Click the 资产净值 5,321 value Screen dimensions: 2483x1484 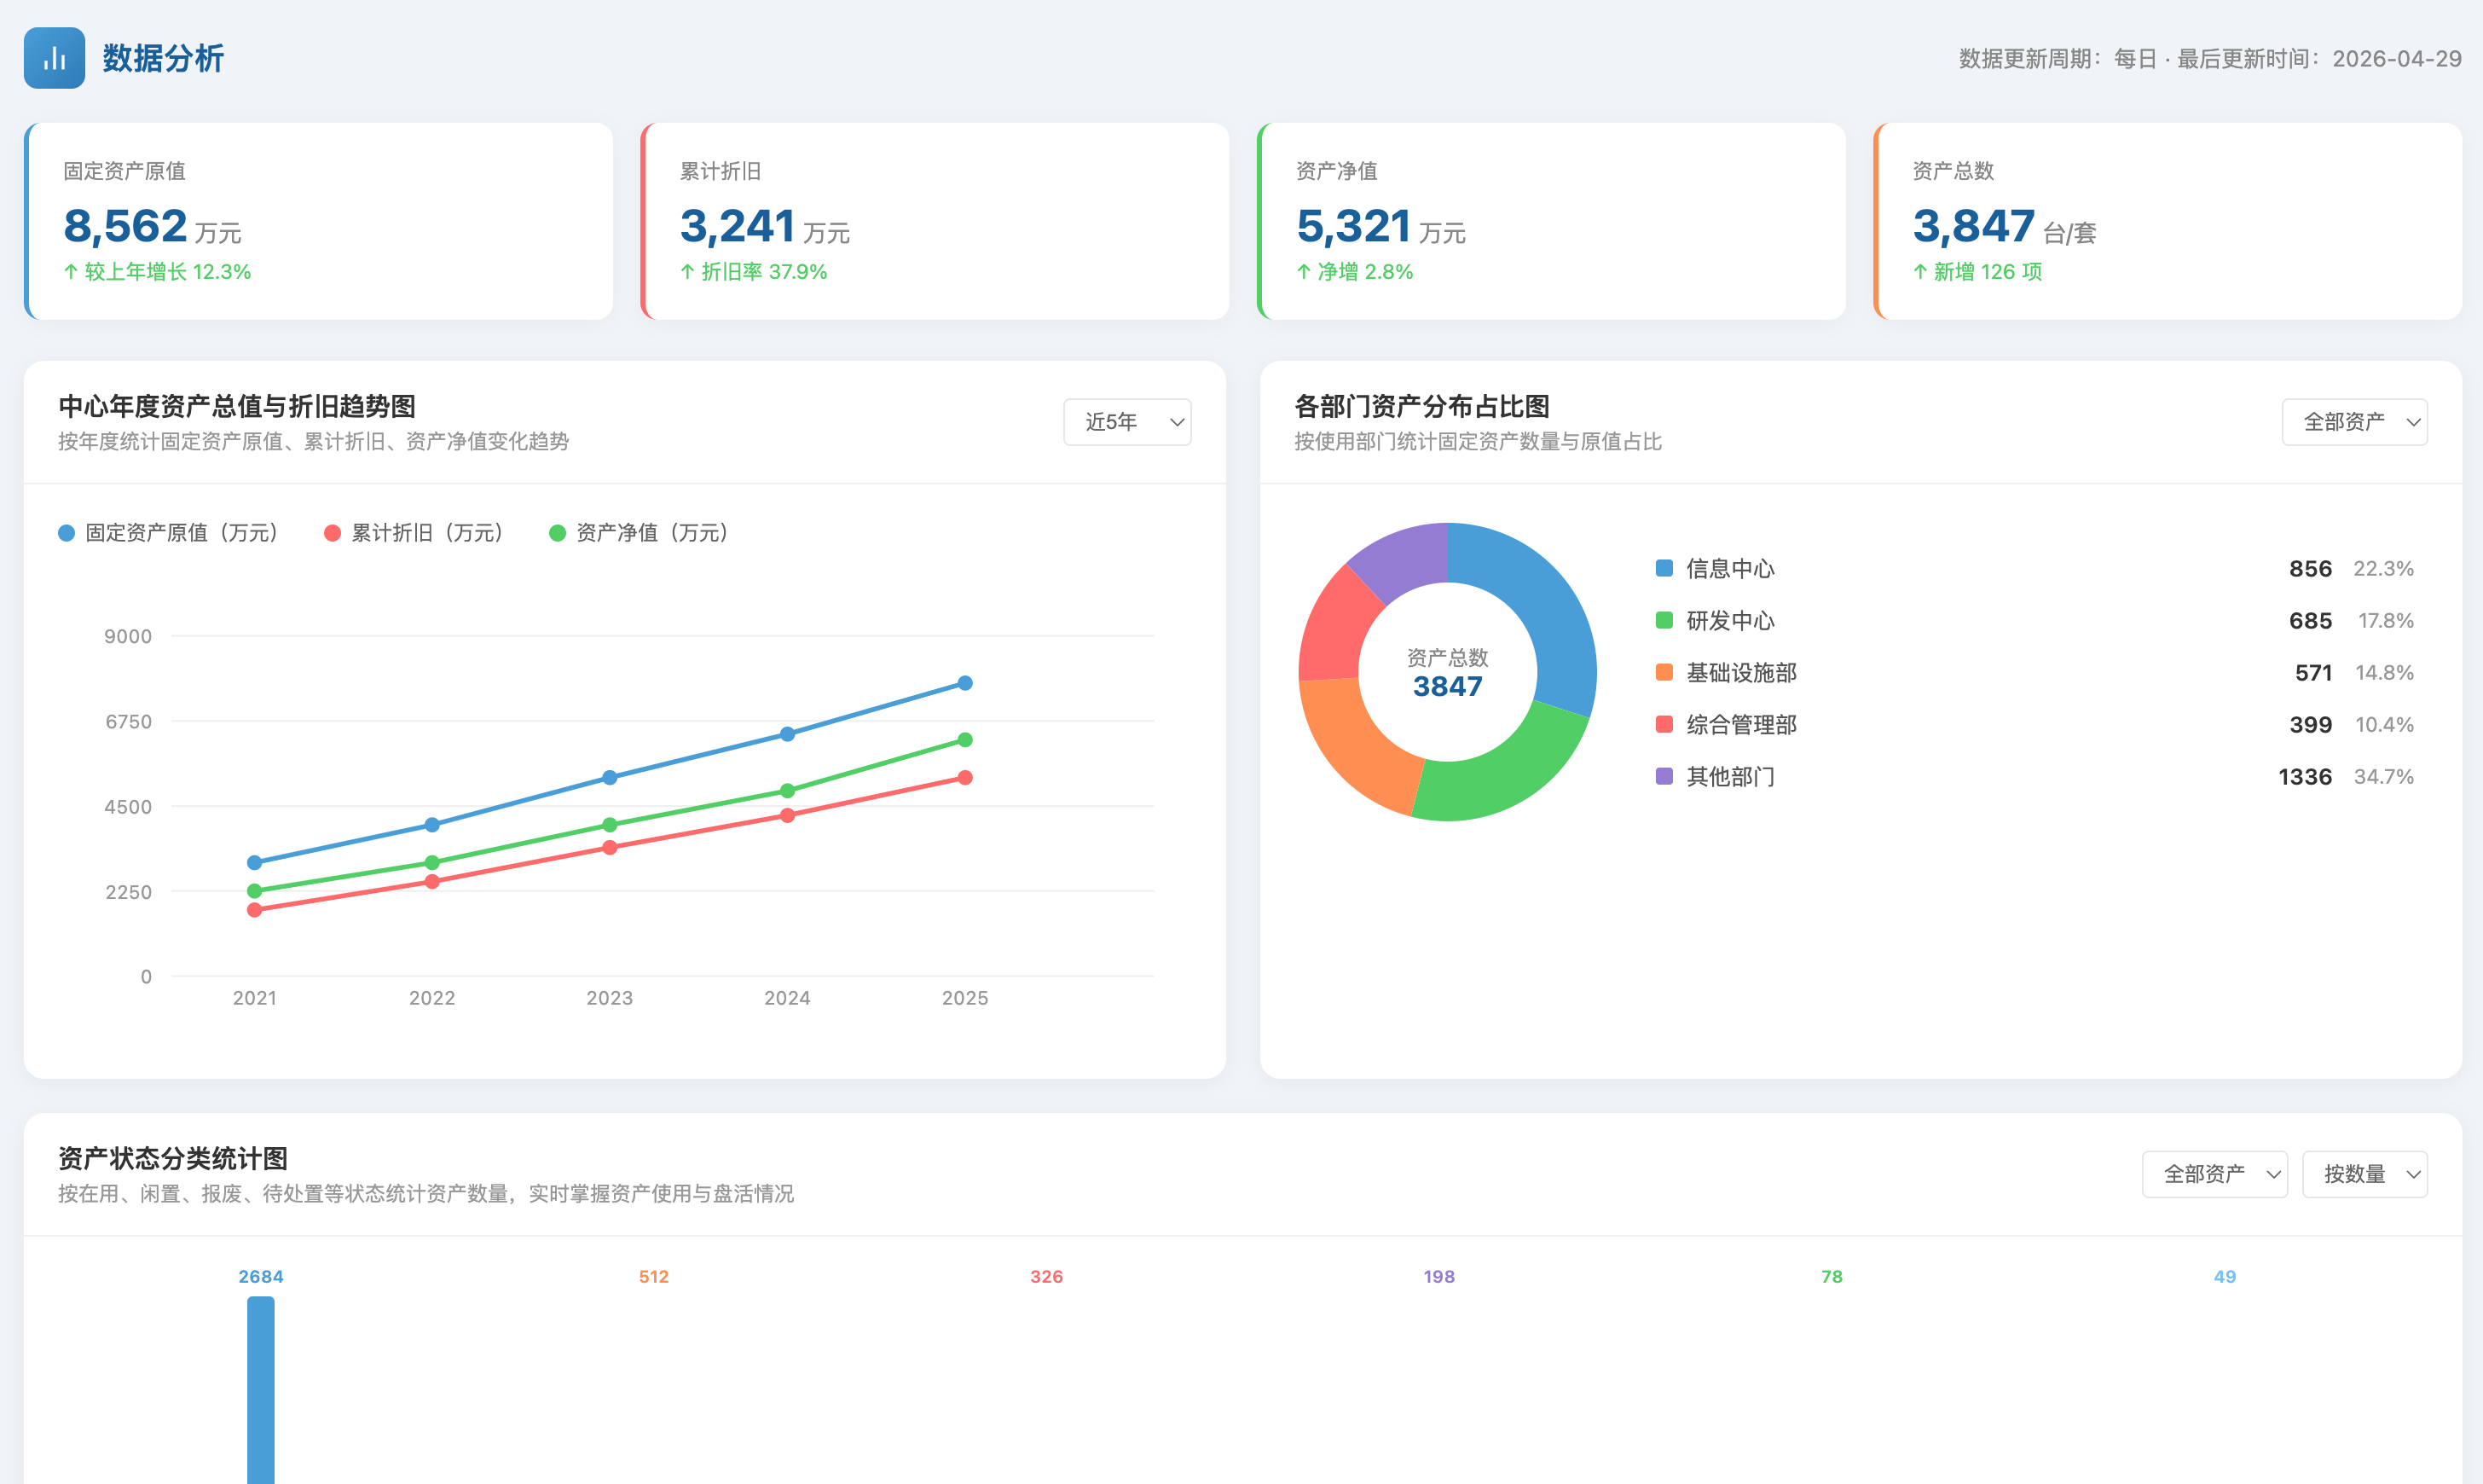point(1353,226)
